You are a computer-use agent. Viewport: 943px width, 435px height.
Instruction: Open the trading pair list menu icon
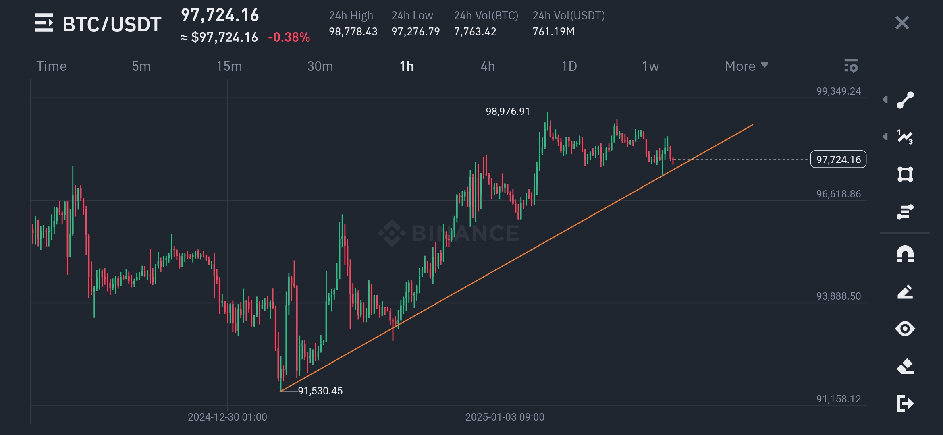click(44, 23)
